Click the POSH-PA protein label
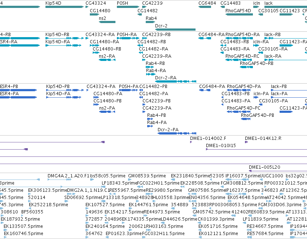 [x=129, y=87]
